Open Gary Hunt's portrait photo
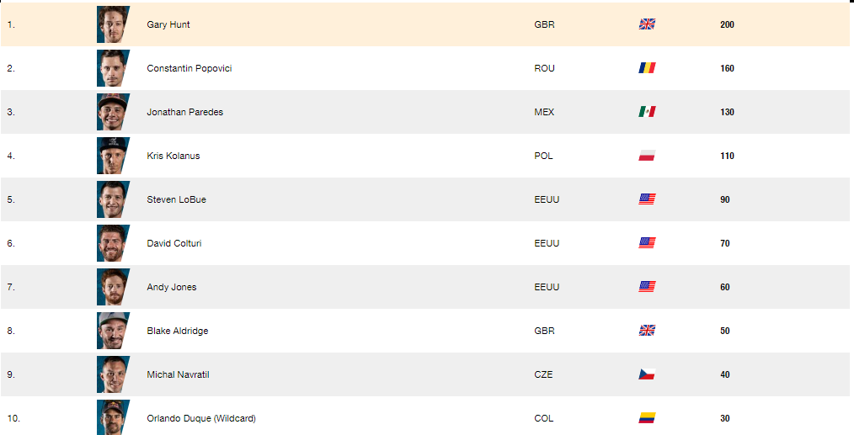Screen dimensions: 854x435 114,24
